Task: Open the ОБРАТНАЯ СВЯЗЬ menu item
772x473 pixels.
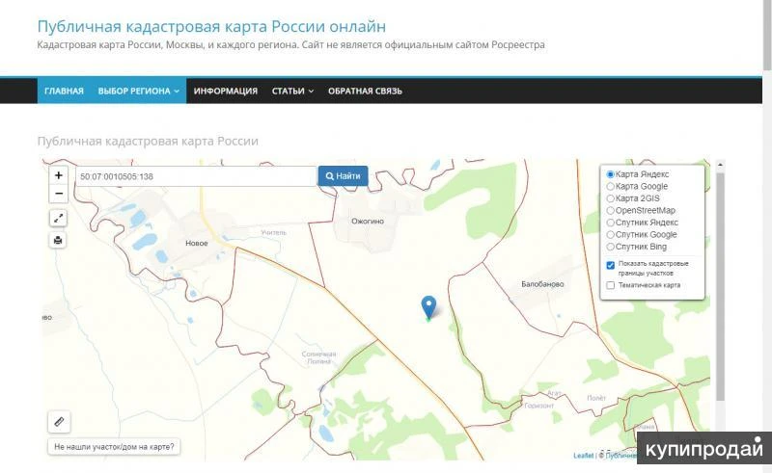Action: point(365,92)
